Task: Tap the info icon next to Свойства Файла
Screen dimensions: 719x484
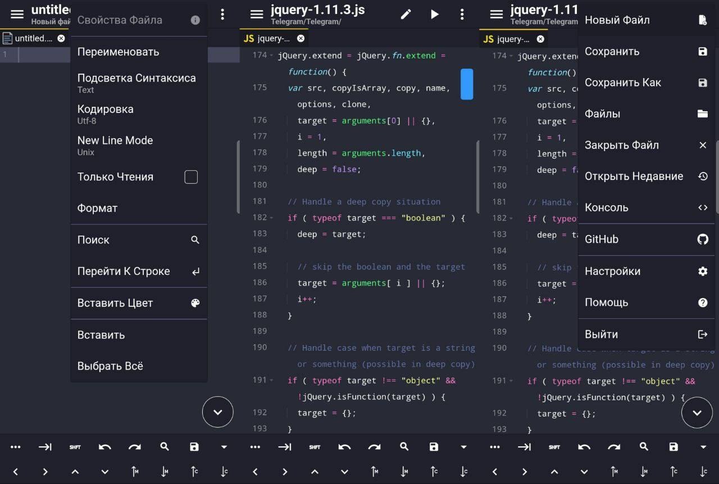Action: coord(195,20)
